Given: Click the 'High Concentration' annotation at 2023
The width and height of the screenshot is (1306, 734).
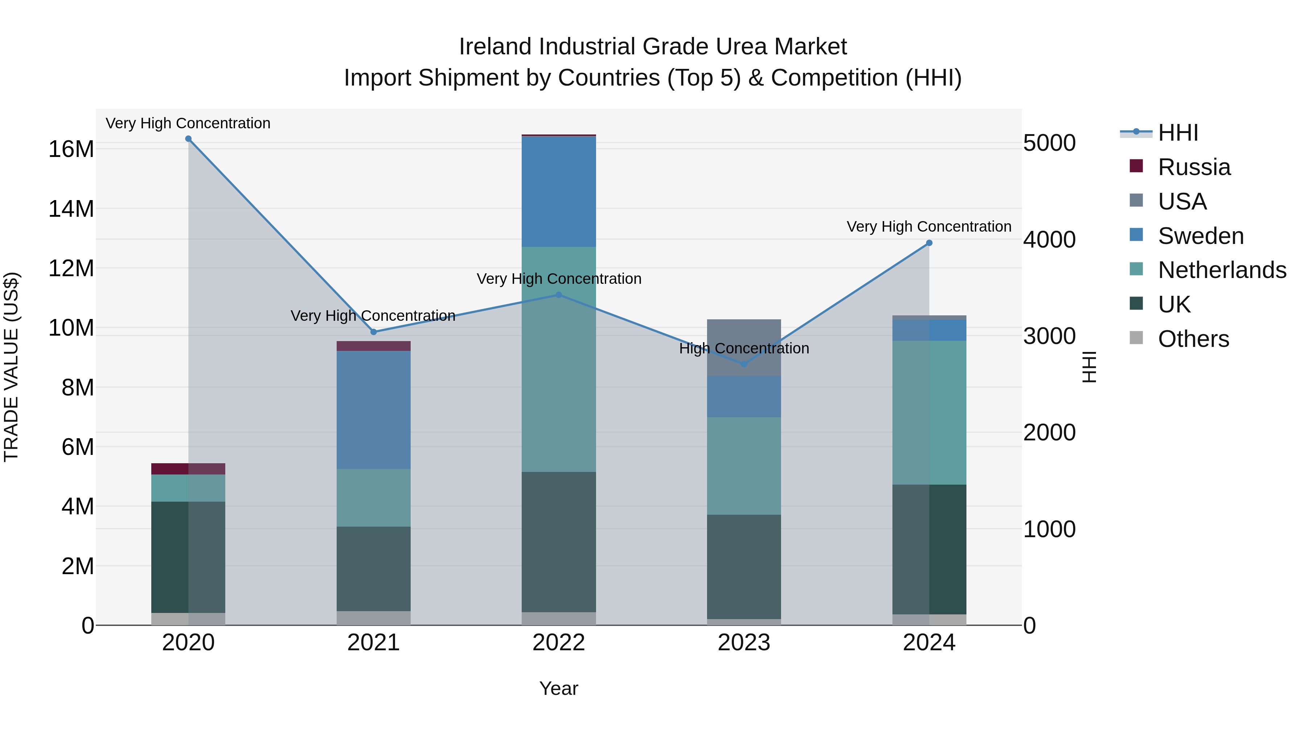Looking at the screenshot, I should pyautogui.click(x=744, y=348).
